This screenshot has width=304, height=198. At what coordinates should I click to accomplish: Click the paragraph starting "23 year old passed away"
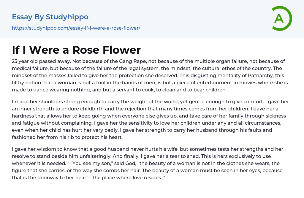tap(148, 75)
